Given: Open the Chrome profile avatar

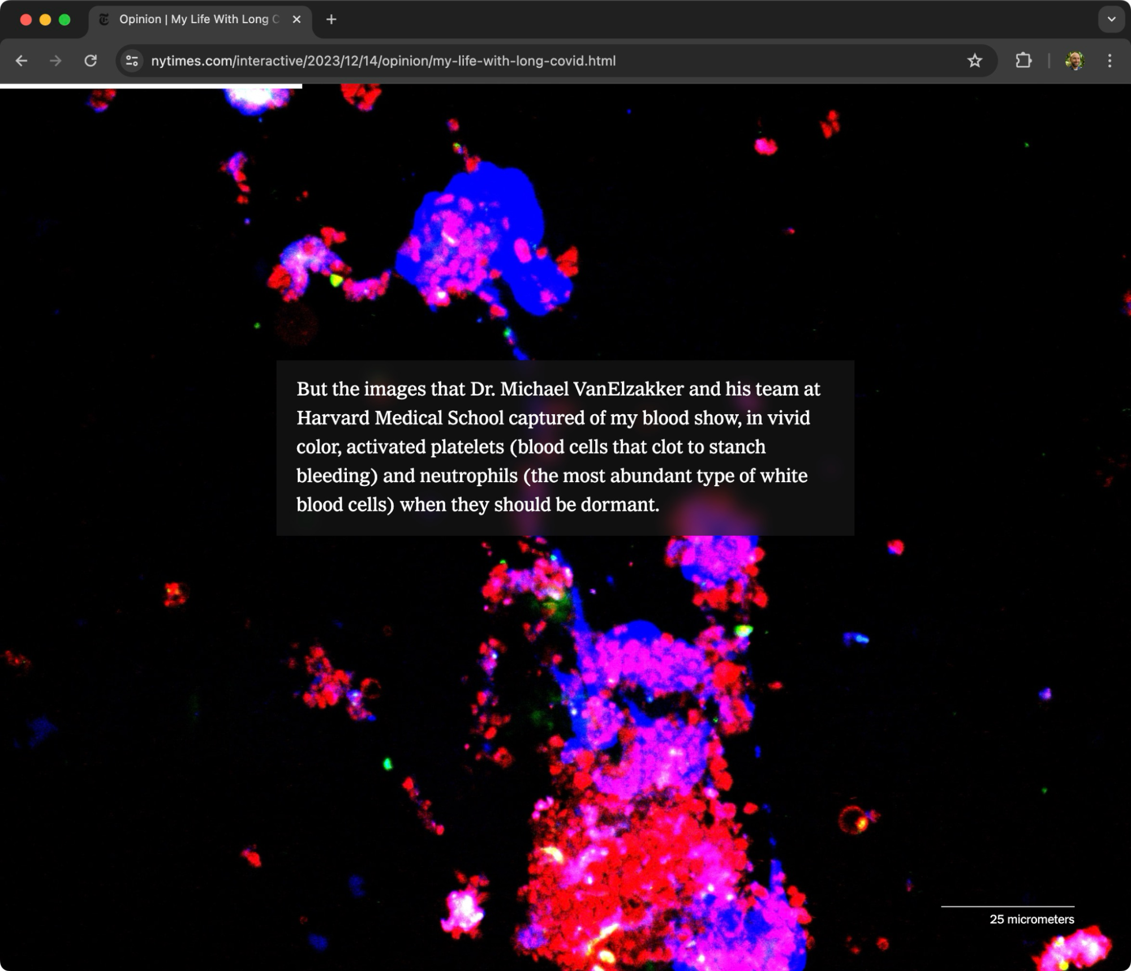Looking at the screenshot, I should (x=1074, y=61).
